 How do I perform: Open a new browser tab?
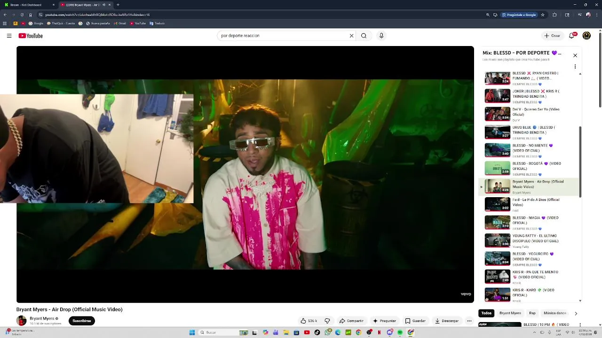click(x=118, y=5)
